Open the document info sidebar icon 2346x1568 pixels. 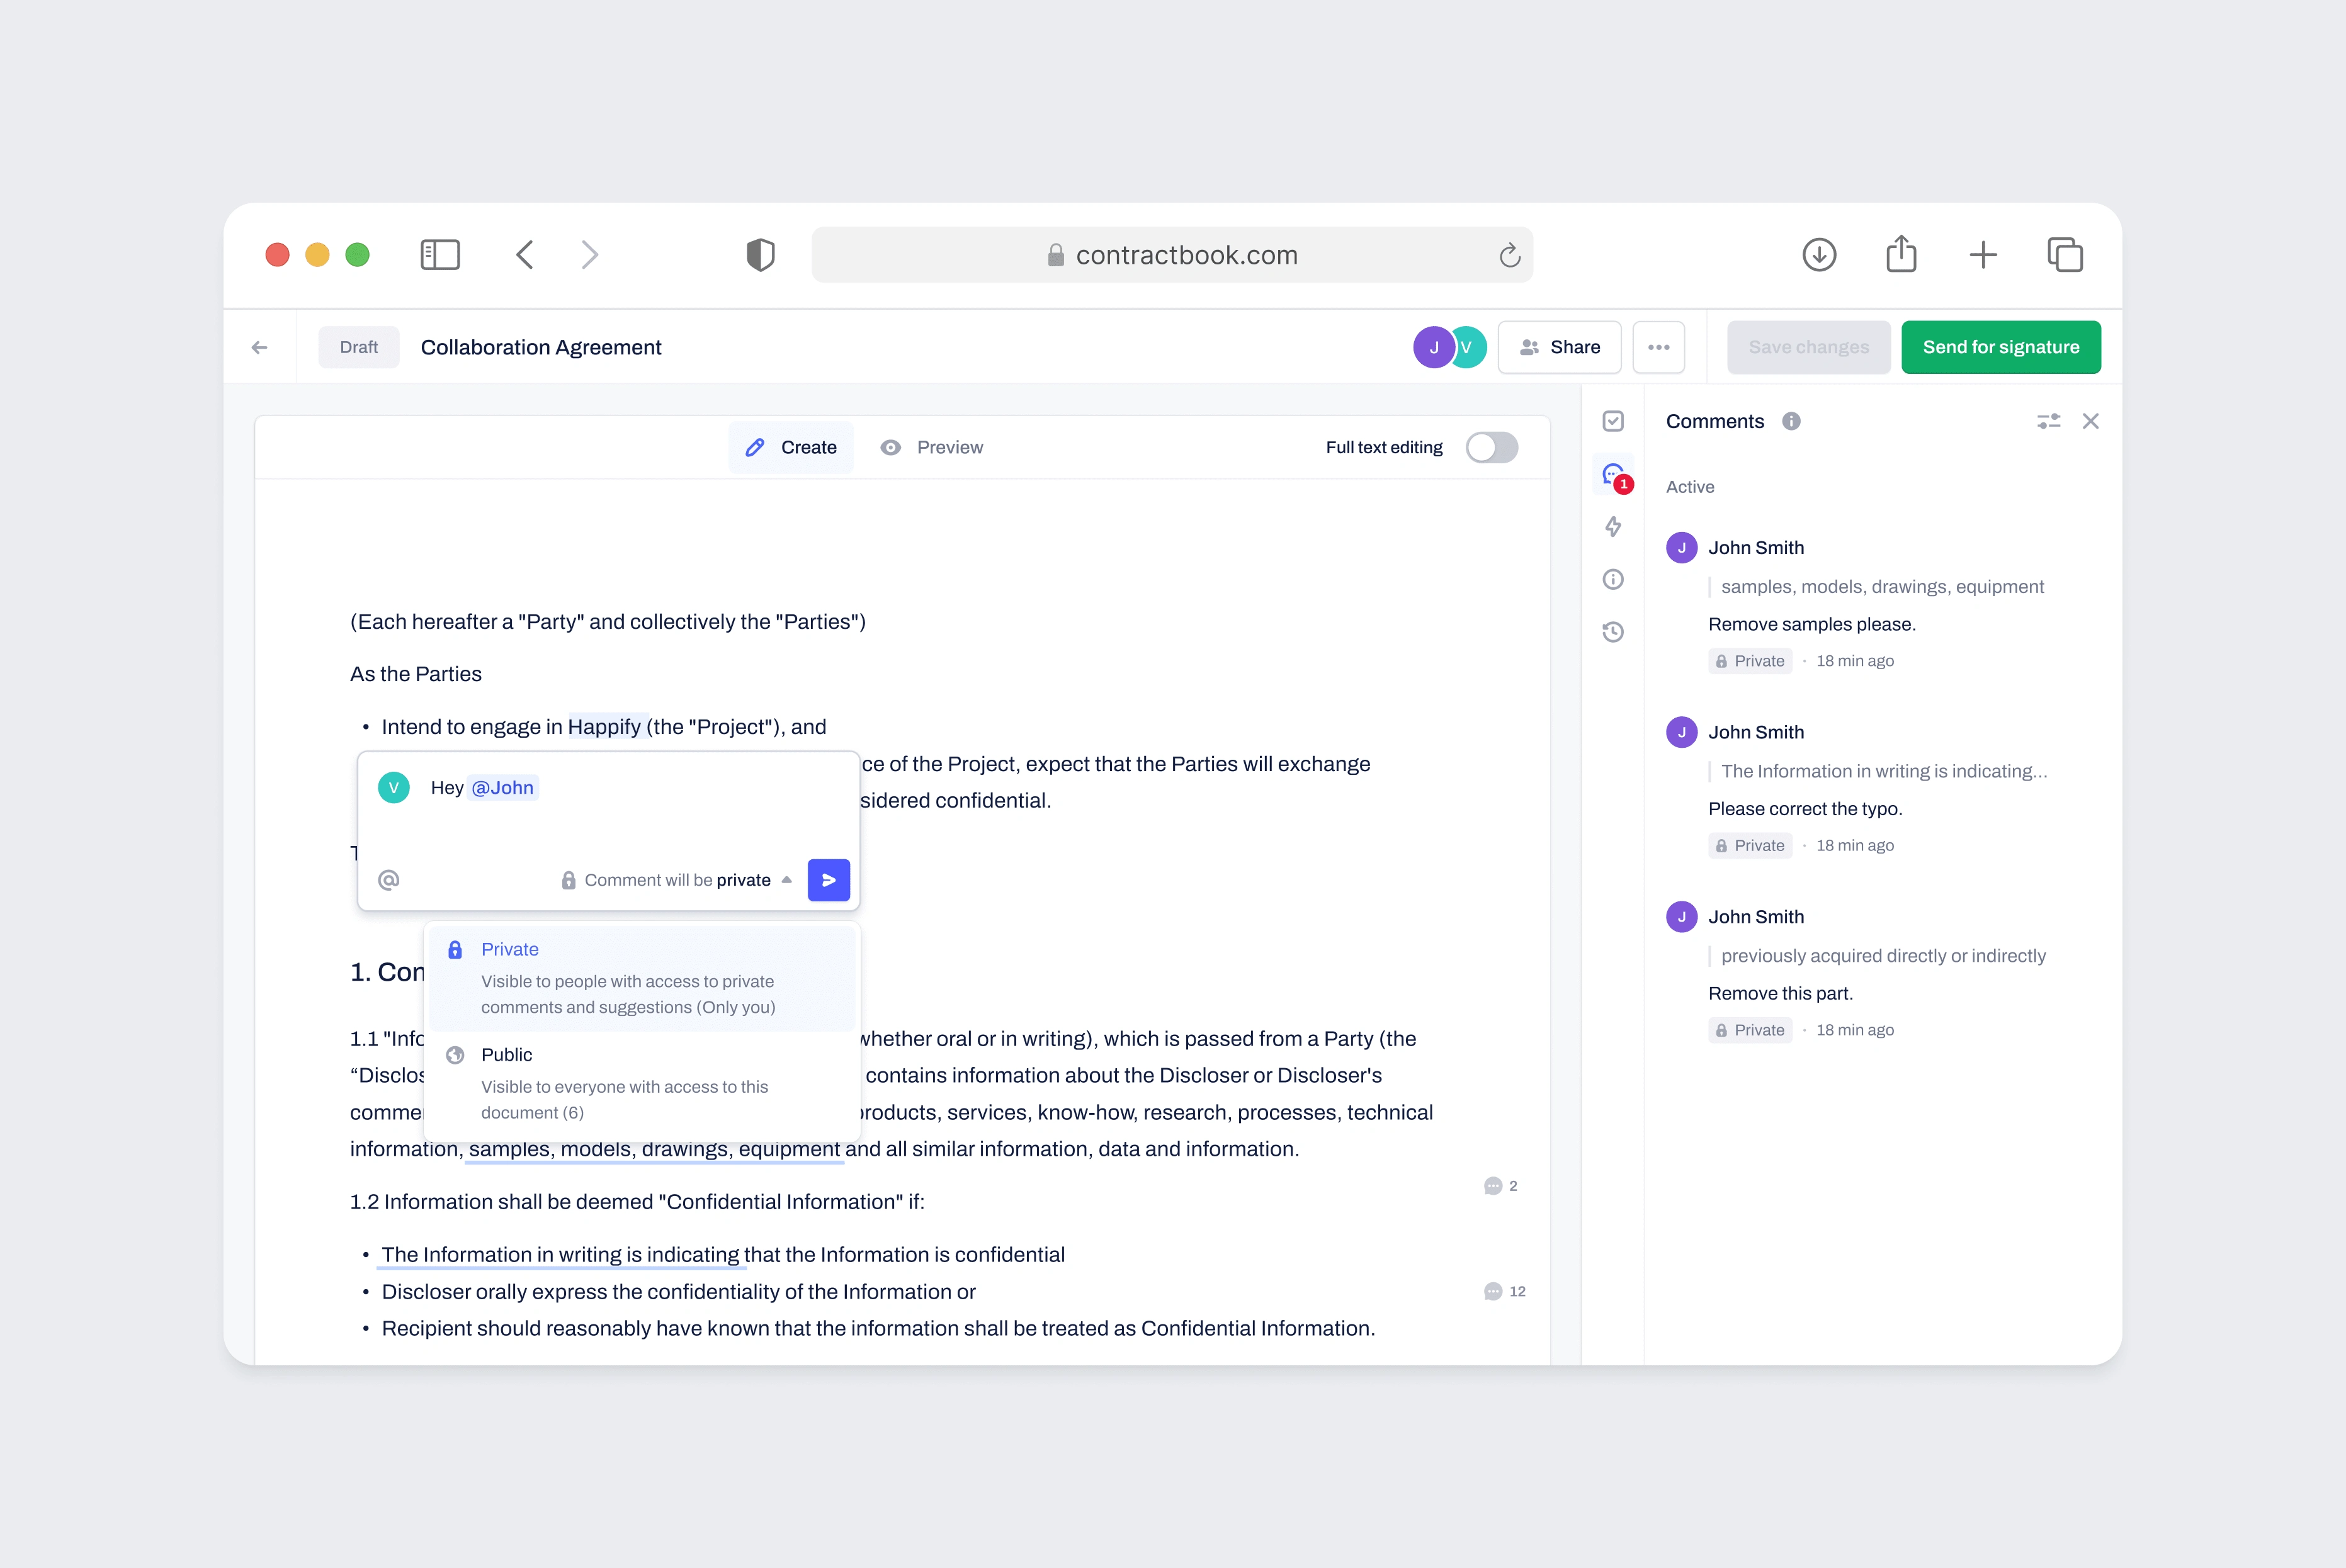pos(1613,579)
